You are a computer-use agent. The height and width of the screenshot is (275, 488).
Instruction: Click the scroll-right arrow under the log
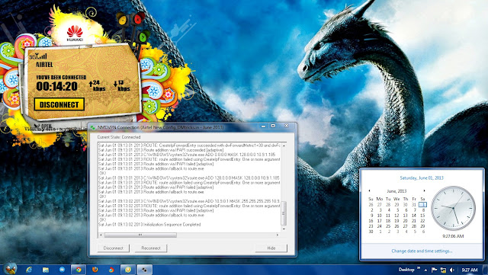pos(278,235)
